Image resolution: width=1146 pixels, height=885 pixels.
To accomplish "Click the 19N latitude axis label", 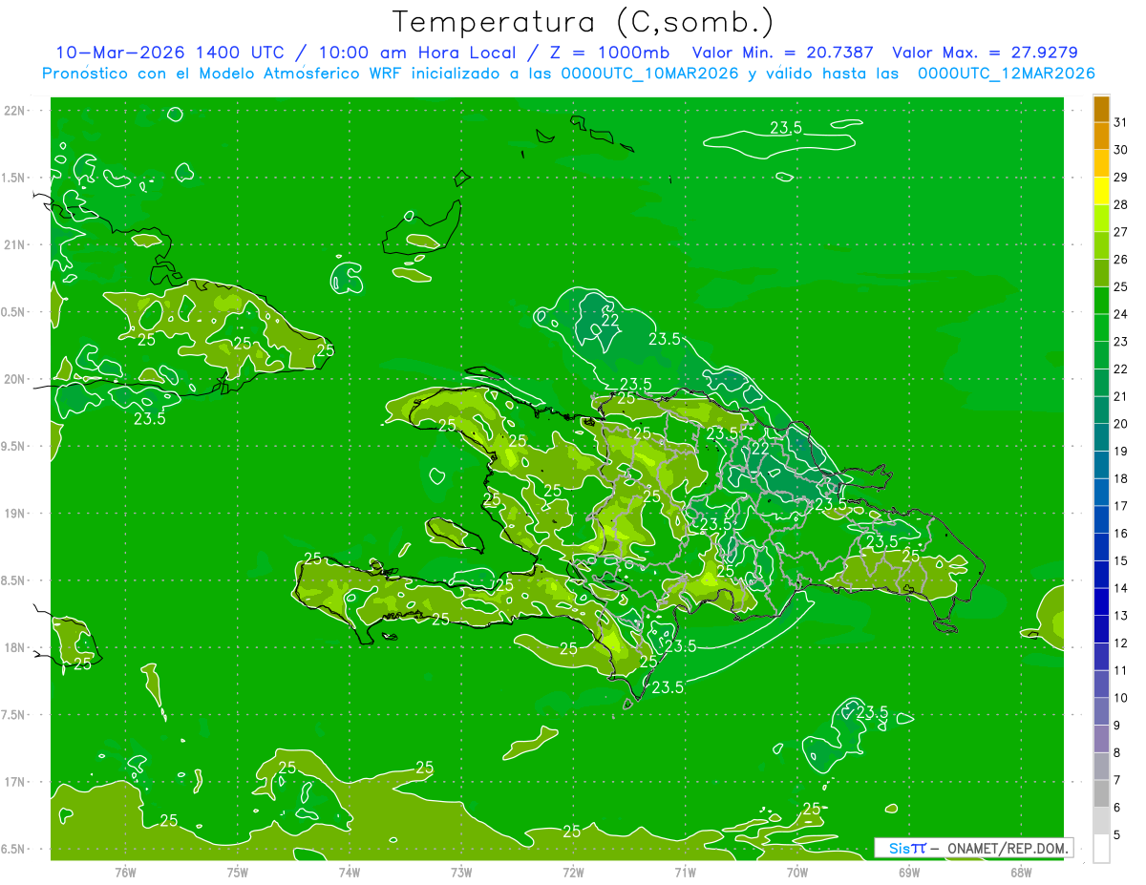I will [x=14, y=514].
